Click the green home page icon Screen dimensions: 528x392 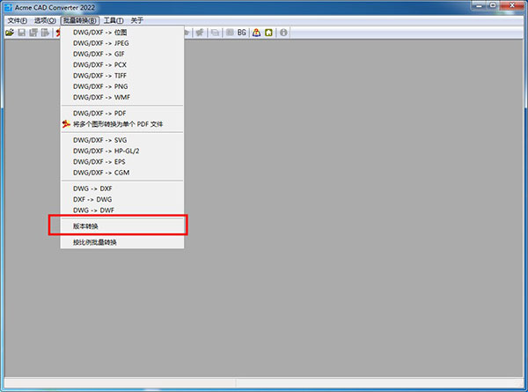[x=268, y=33]
